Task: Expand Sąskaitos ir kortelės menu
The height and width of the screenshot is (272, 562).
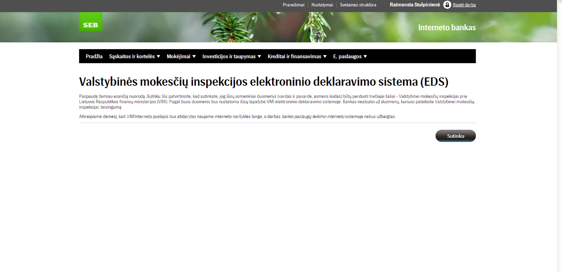Action: coord(135,56)
